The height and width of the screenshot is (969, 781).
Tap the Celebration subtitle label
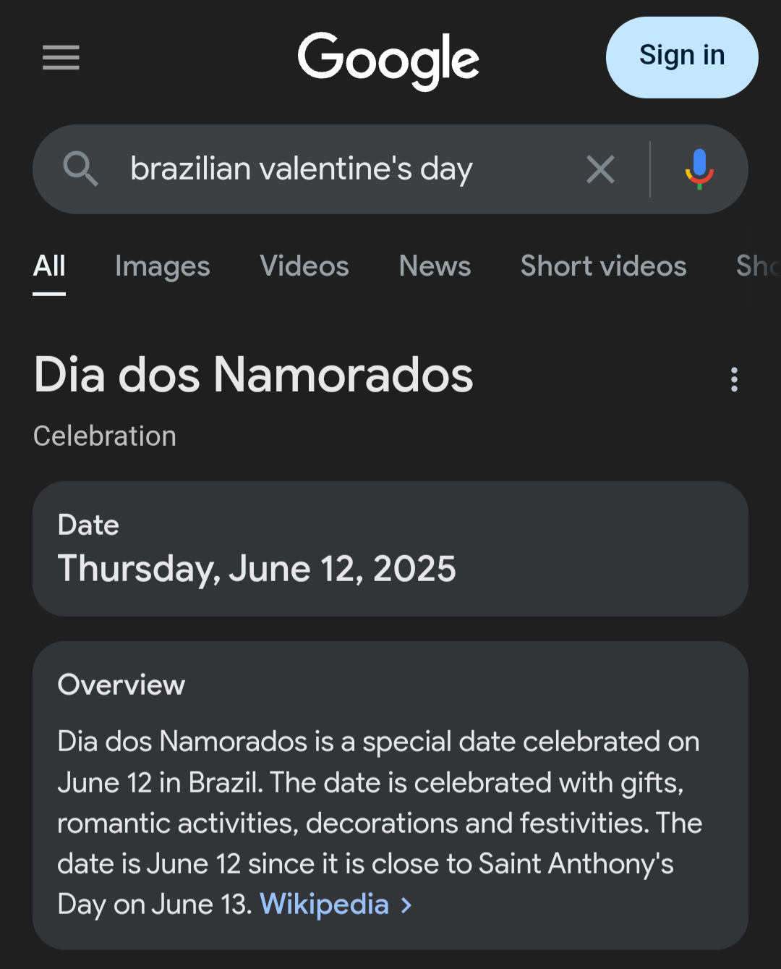pyautogui.click(x=105, y=436)
